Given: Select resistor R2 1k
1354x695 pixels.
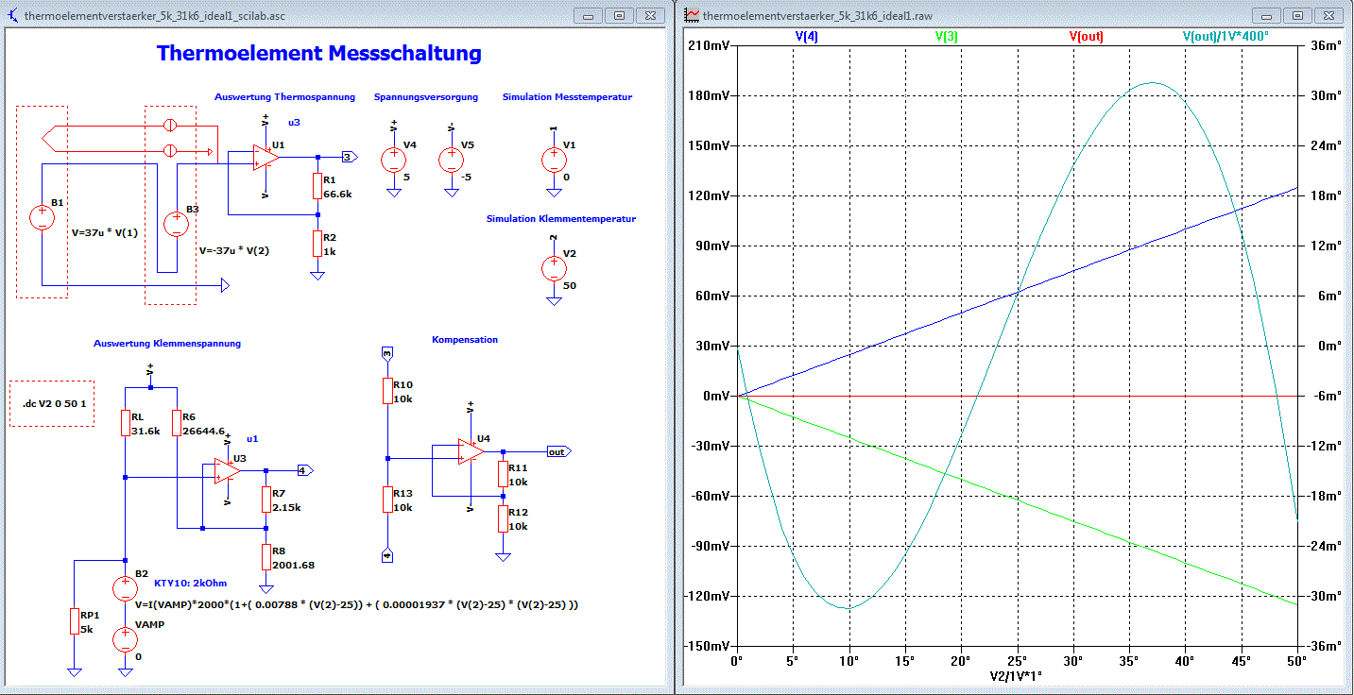Looking at the screenshot, I should coord(317,244).
